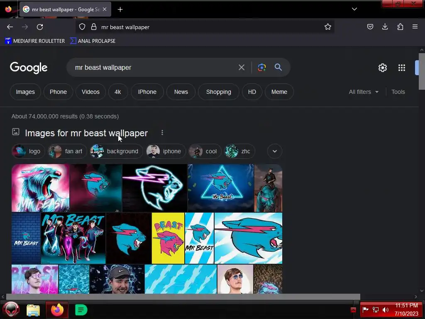Screen dimensions: 425x319
Task: Refine images with the fan art chip
Action: pos(67,151)
